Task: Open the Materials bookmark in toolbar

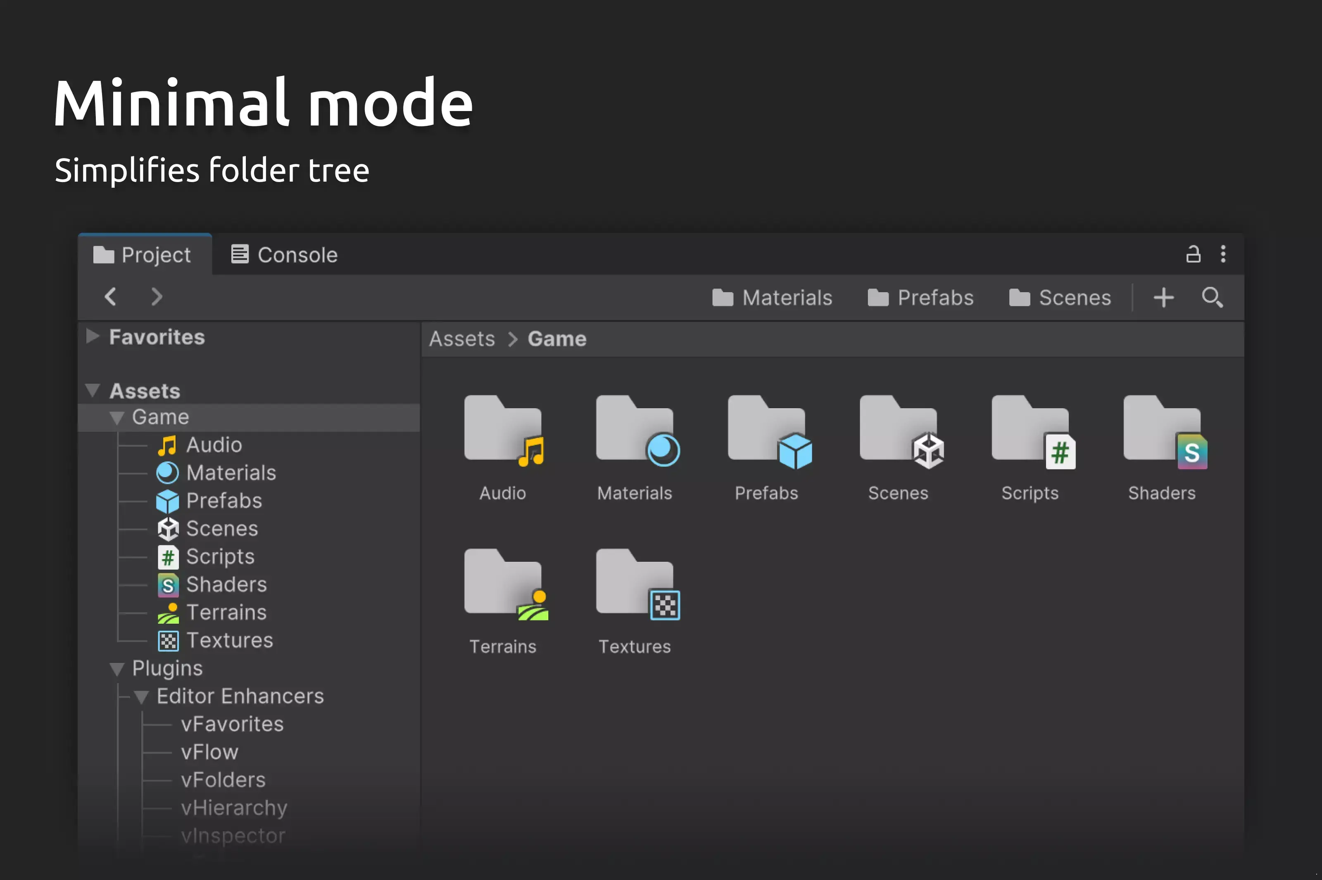Action: pos(772,298)
